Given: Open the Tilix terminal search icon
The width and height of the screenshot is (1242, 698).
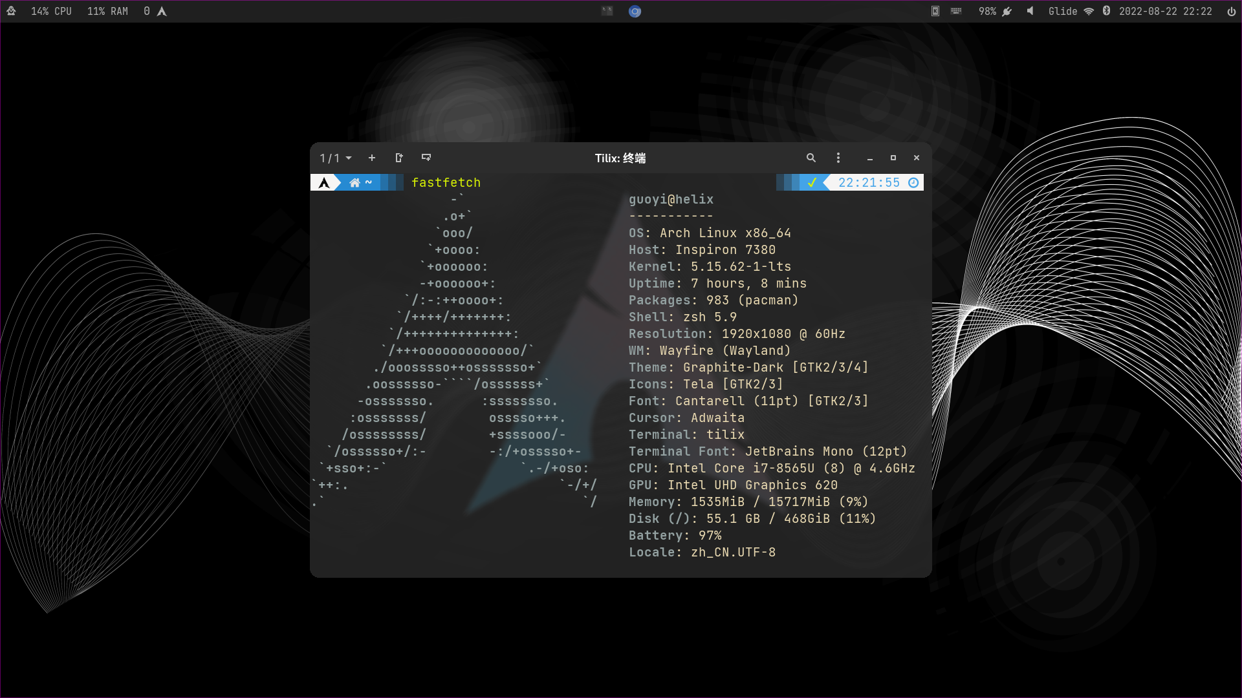Looking at the screenshot, I should point(811,158).
